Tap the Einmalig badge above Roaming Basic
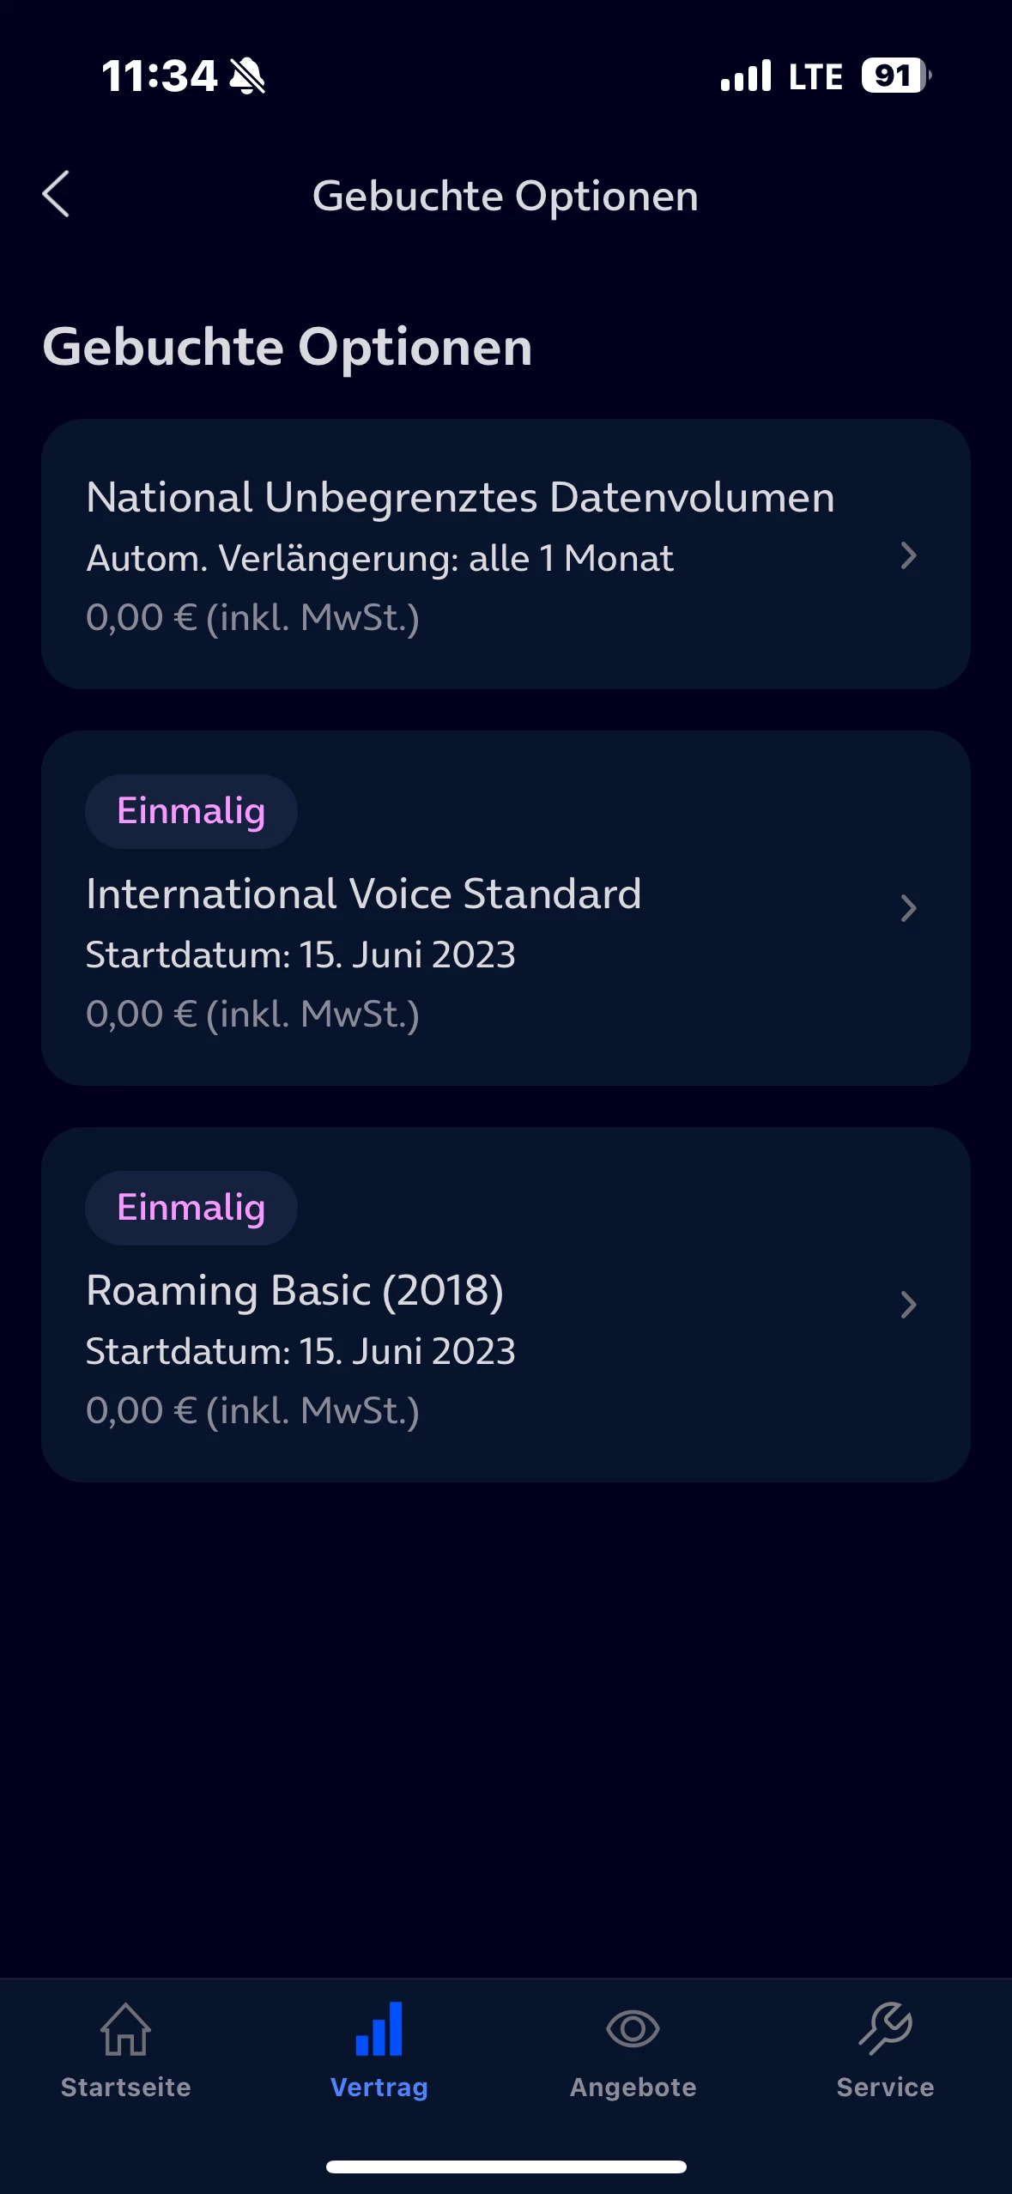The height and width of the screenshot is (2194, 1012). [191, 1208]
